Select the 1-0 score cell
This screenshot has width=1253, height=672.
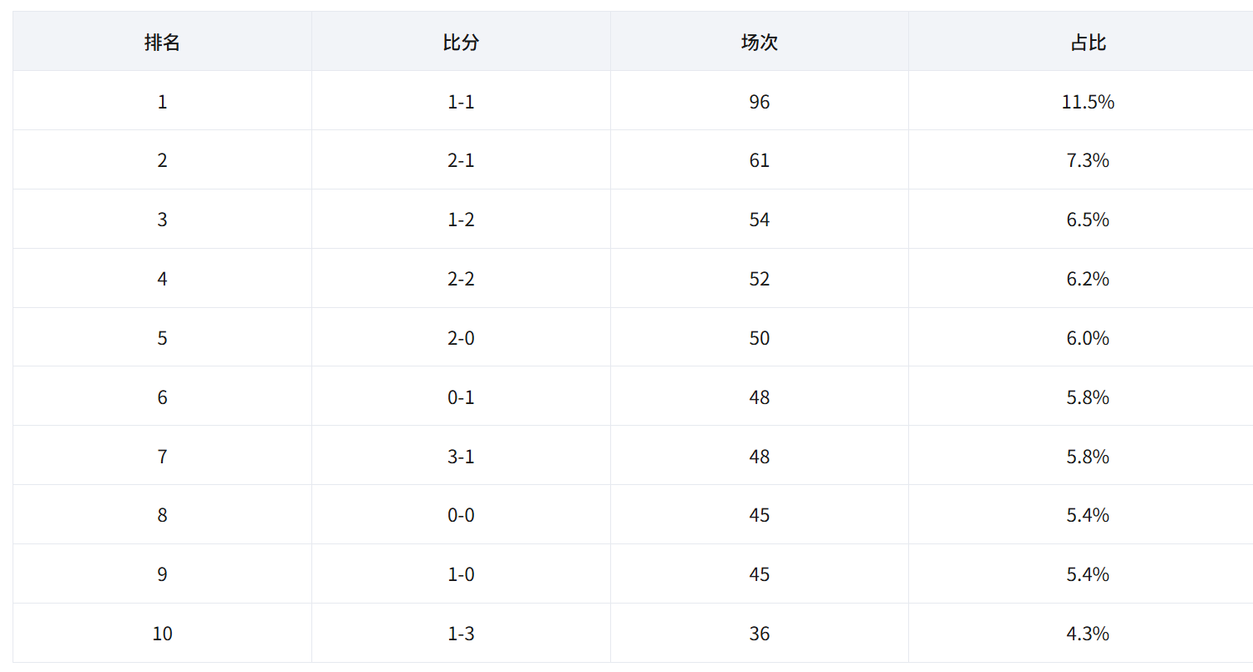(461, 574)
